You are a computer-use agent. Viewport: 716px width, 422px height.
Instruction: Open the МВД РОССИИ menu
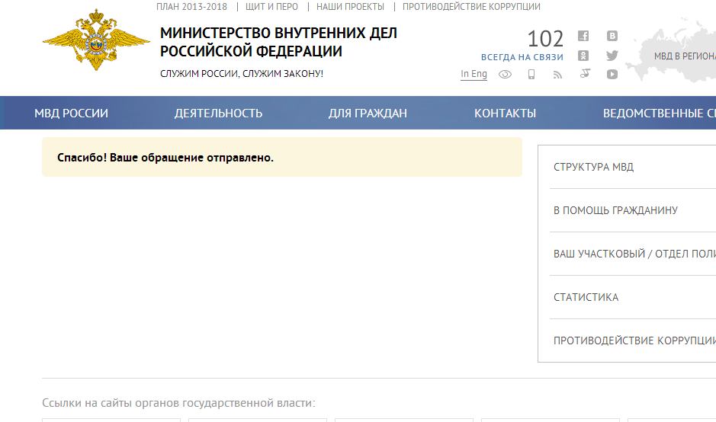71,113
